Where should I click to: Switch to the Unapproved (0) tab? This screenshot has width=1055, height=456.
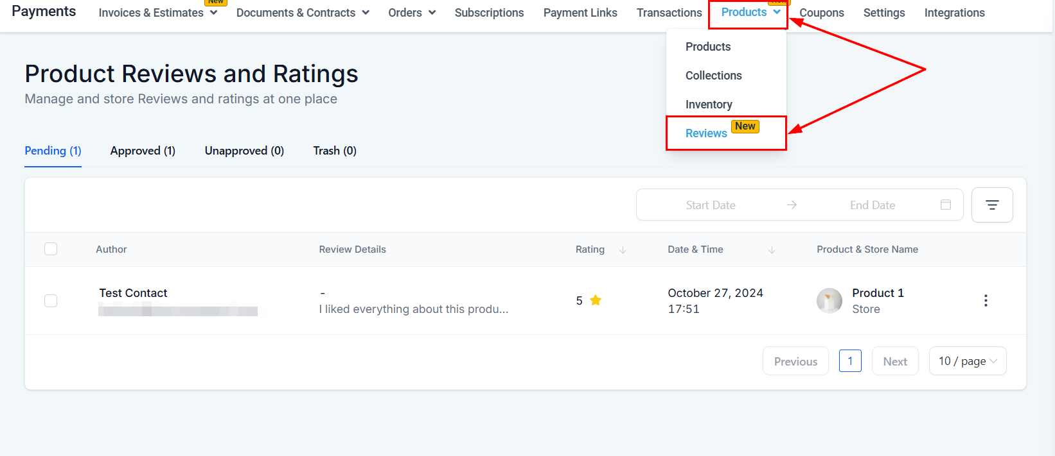coord(244,151)
